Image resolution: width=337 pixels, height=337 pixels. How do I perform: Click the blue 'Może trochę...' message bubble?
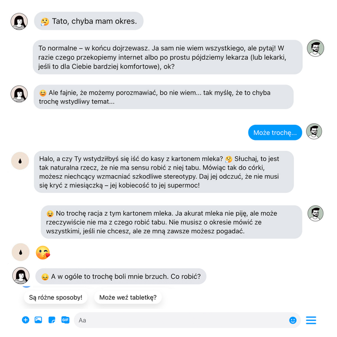tap(275, 133)
